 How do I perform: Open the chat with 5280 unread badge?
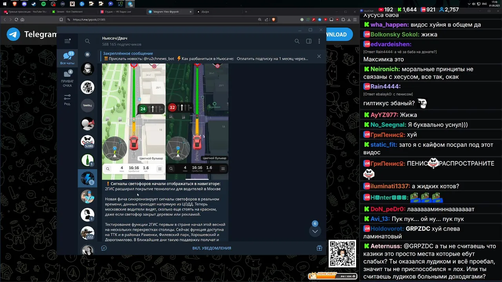point(87,142)
